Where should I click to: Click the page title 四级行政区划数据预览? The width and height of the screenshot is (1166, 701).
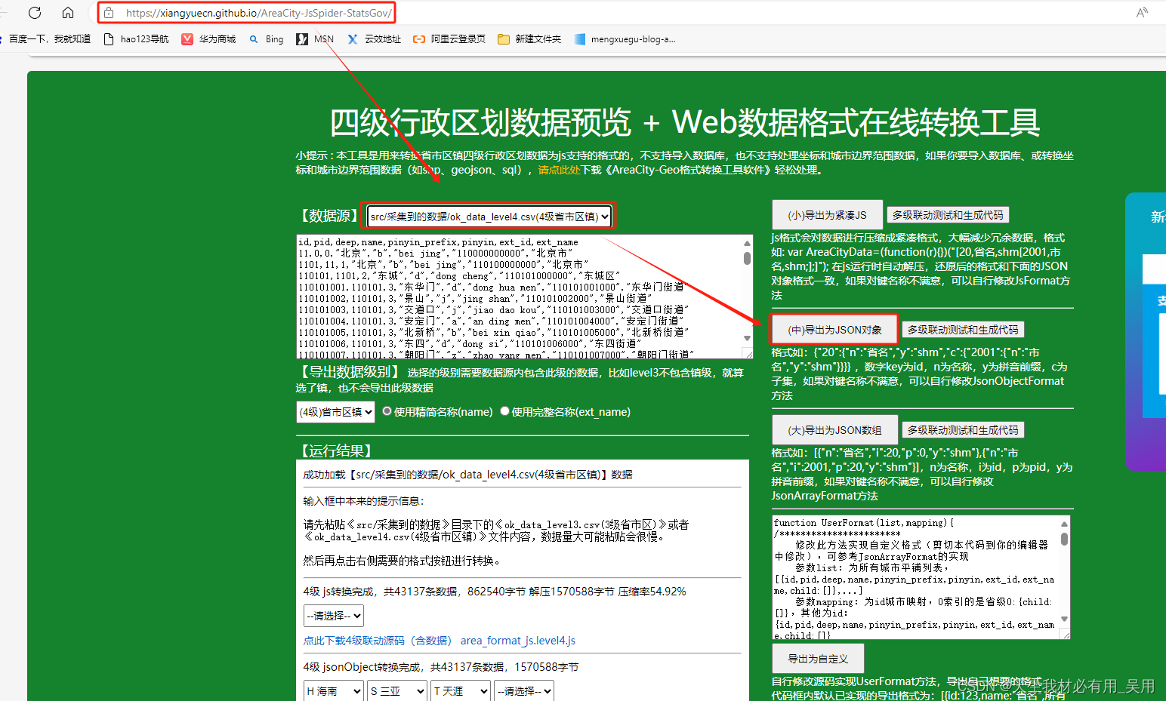click(x=480, y=122)
